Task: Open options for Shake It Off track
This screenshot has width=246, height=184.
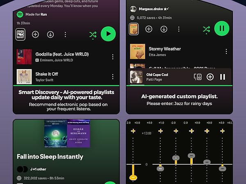Action: click(113, 77)
